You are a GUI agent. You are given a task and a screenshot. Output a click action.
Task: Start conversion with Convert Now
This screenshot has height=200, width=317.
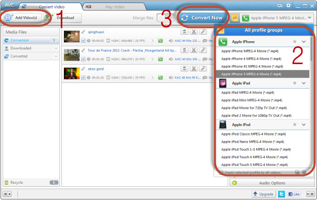click(x=203, y=18)
